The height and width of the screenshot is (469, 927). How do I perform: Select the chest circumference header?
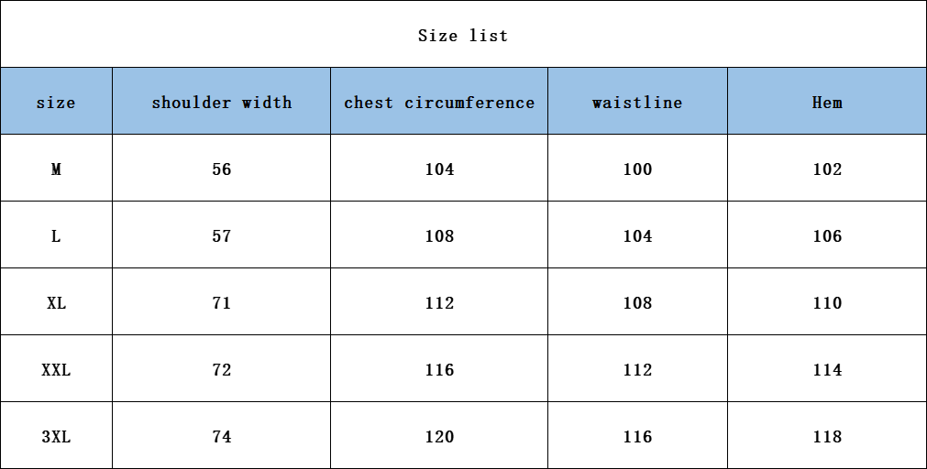click(x=439, y=103)
